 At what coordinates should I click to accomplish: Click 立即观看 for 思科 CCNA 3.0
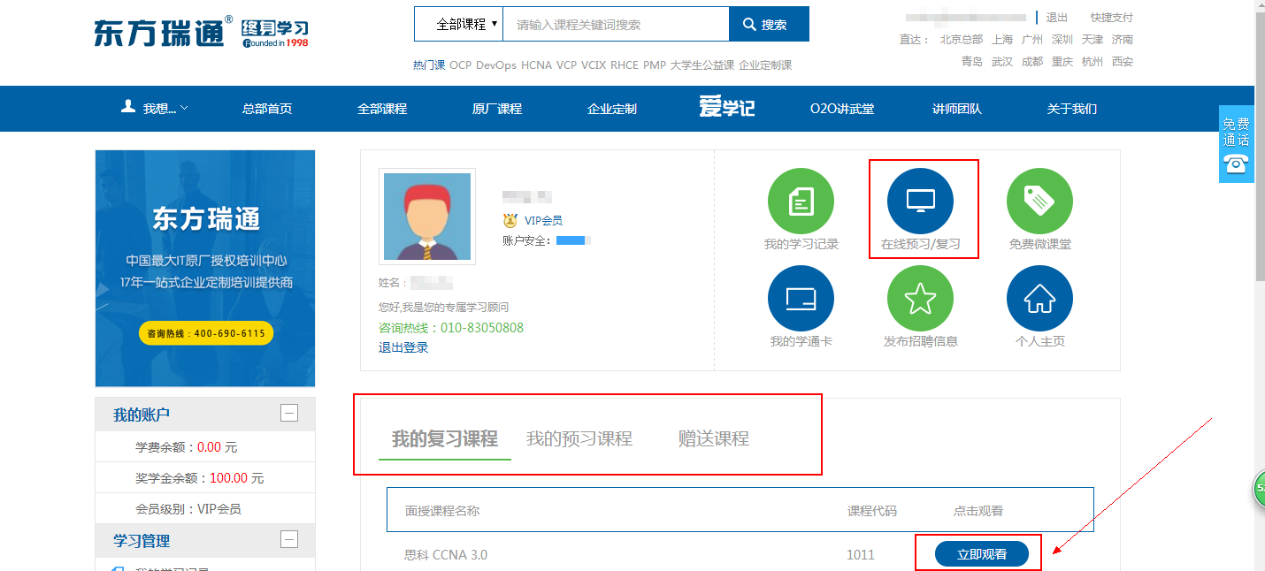[982, 554]
